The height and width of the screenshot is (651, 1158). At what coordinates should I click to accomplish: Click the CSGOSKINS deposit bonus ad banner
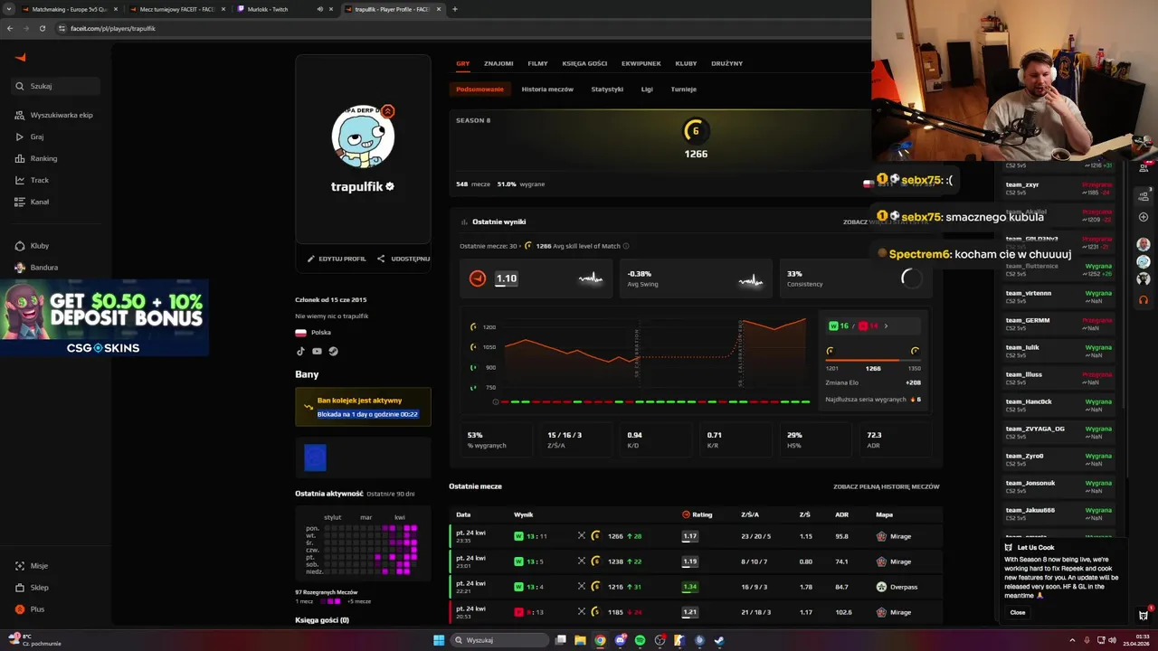tap(105, 317)
